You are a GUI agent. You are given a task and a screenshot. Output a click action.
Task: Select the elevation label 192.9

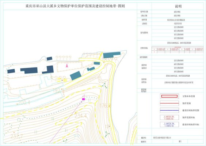(58, 91)
